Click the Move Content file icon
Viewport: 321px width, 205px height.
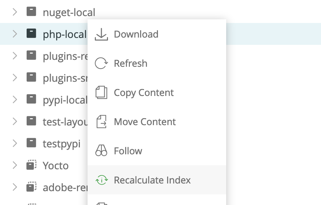[x=101, y=122]
